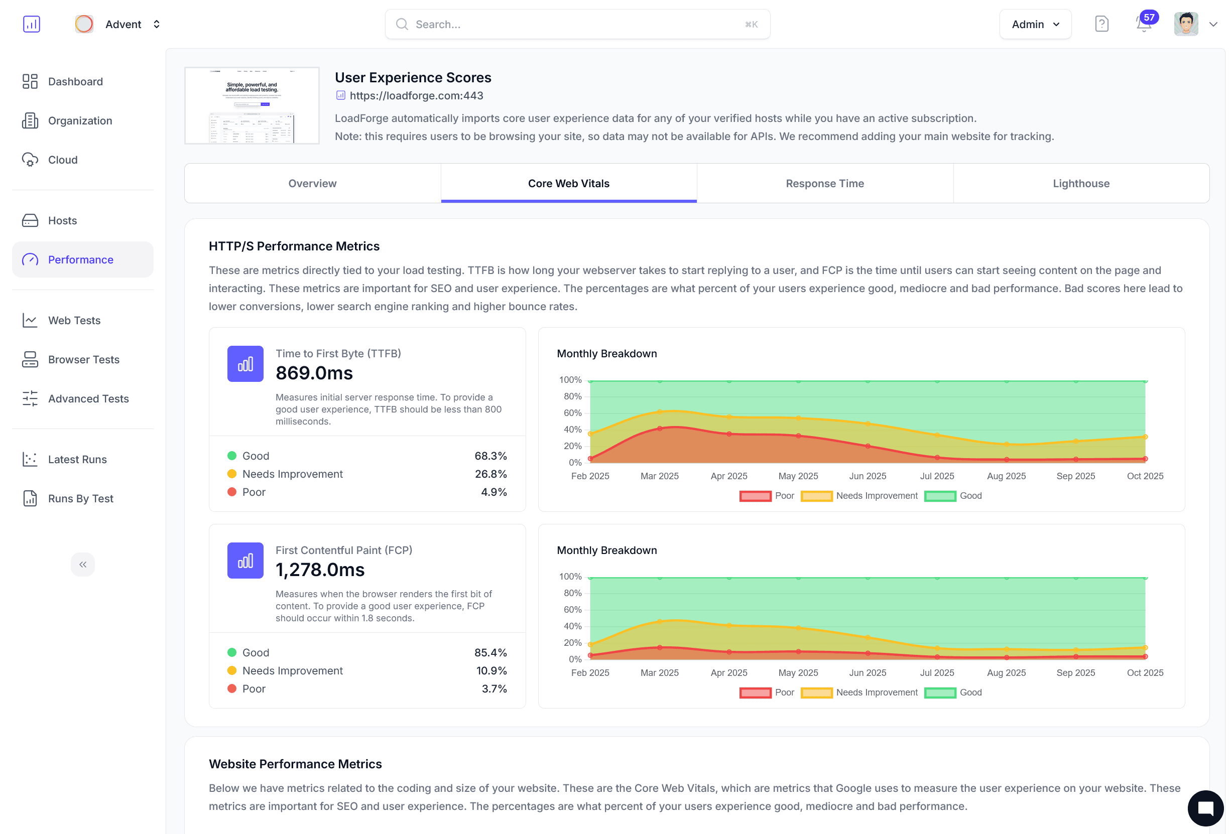This screenshot has width=1231, height=834.
Task: Select the Dashboard icon in sidebar
Action: [x=30, y=82]
